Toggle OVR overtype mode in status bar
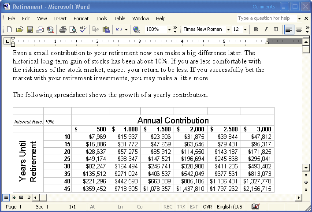The height and width of the screenshot is (212, 312). (x=207, y=207)
